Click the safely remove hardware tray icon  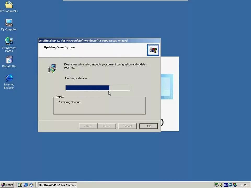[217, 185]
